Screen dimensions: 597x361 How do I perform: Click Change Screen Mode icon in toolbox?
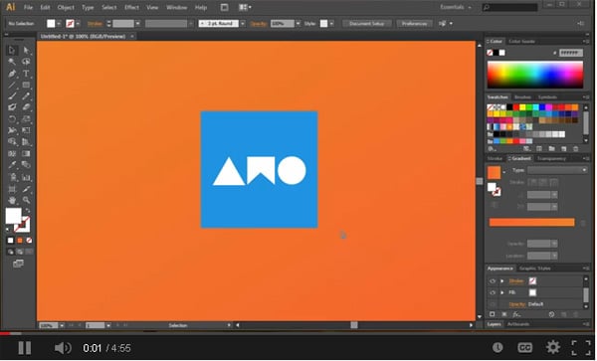click(18, 264)
